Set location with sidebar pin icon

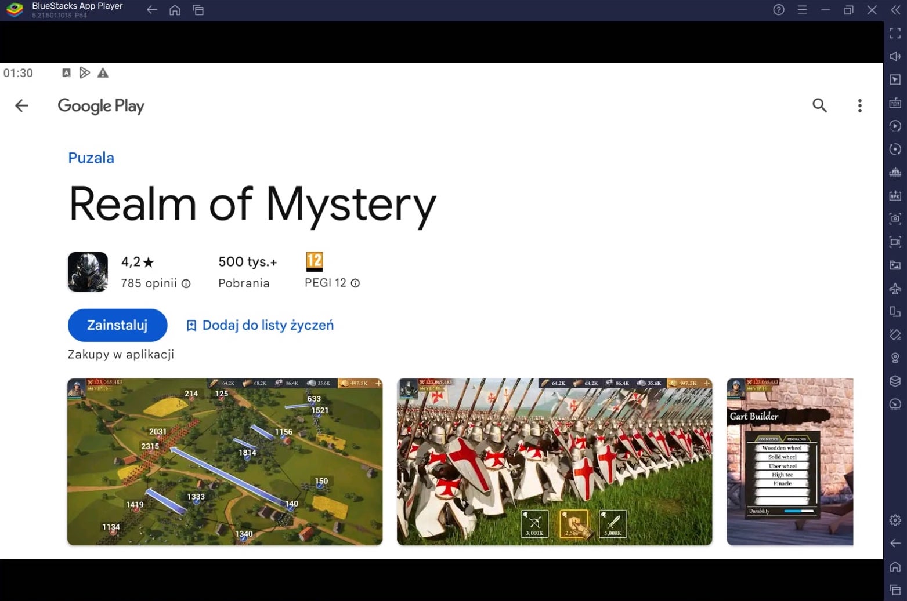895,358
